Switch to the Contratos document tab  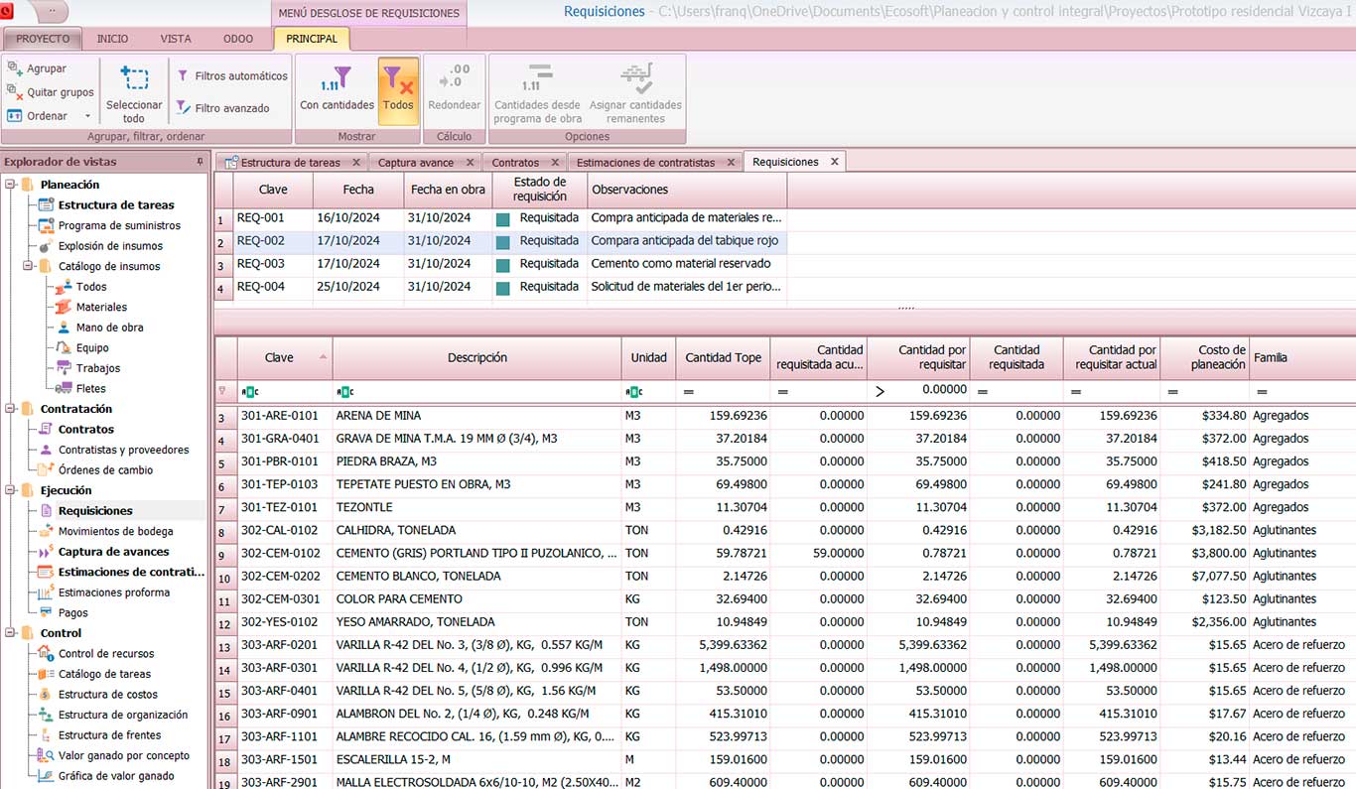click(x=515, y=162)
